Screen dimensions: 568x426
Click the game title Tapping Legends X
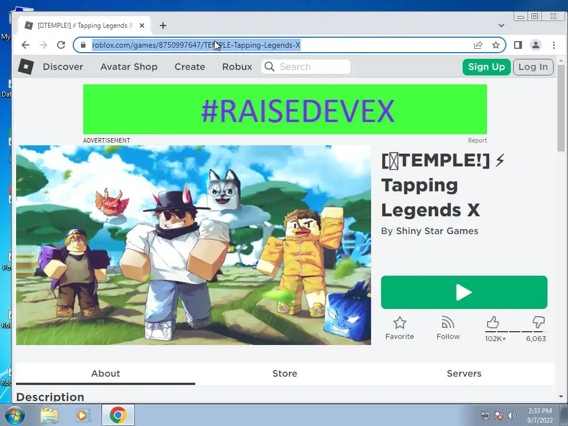pos(443,185)
